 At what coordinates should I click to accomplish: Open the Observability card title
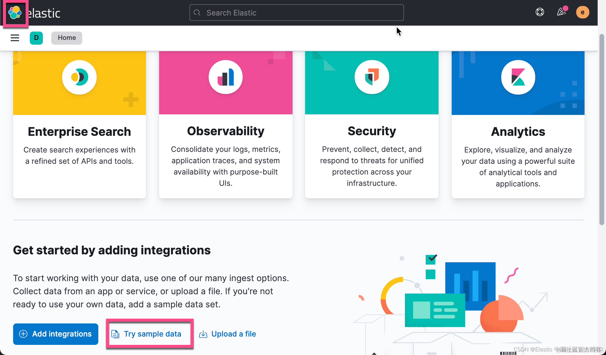(x=226, y=131)
